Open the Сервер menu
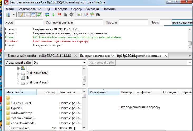The image size is (193, 131). click(x=76, y=9)
